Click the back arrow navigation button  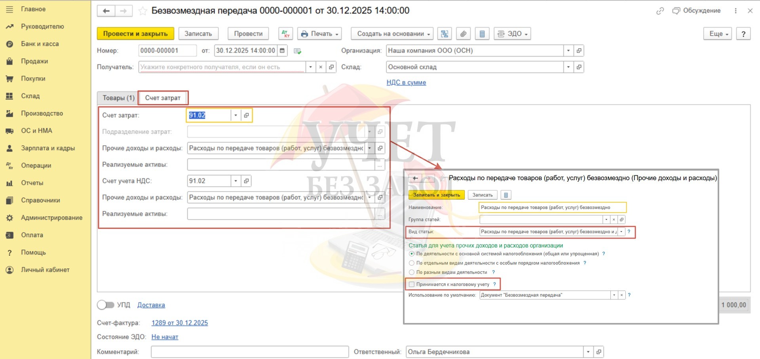106,11
